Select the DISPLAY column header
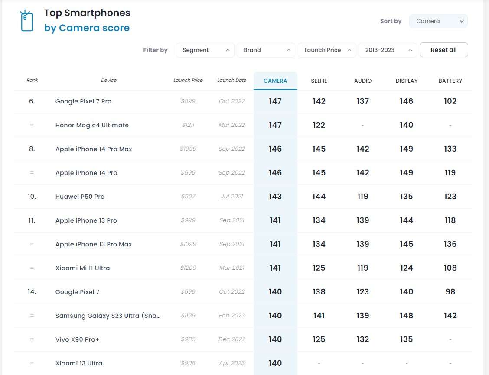 coord(407,81)
